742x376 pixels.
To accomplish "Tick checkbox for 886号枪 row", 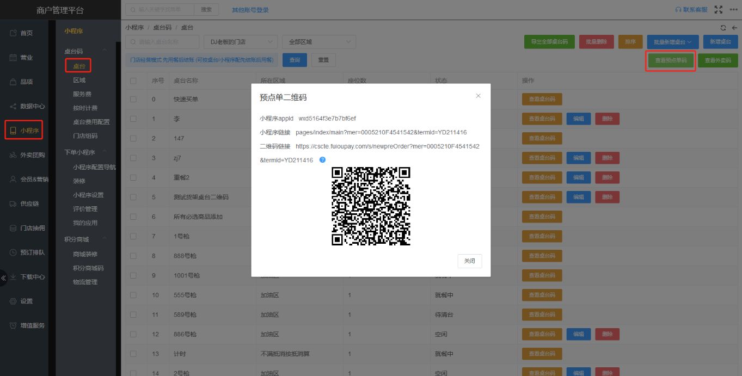I will (x=133, y=334).
